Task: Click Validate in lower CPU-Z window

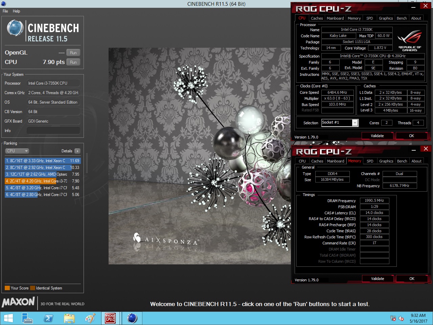Action: pos(378,279)
